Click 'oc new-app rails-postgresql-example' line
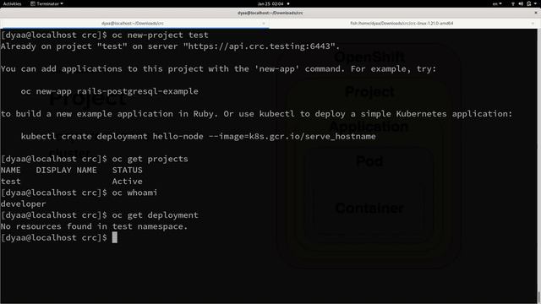This screenshot has width=541, height=304. pyautogui.click(x=109, y=91)
